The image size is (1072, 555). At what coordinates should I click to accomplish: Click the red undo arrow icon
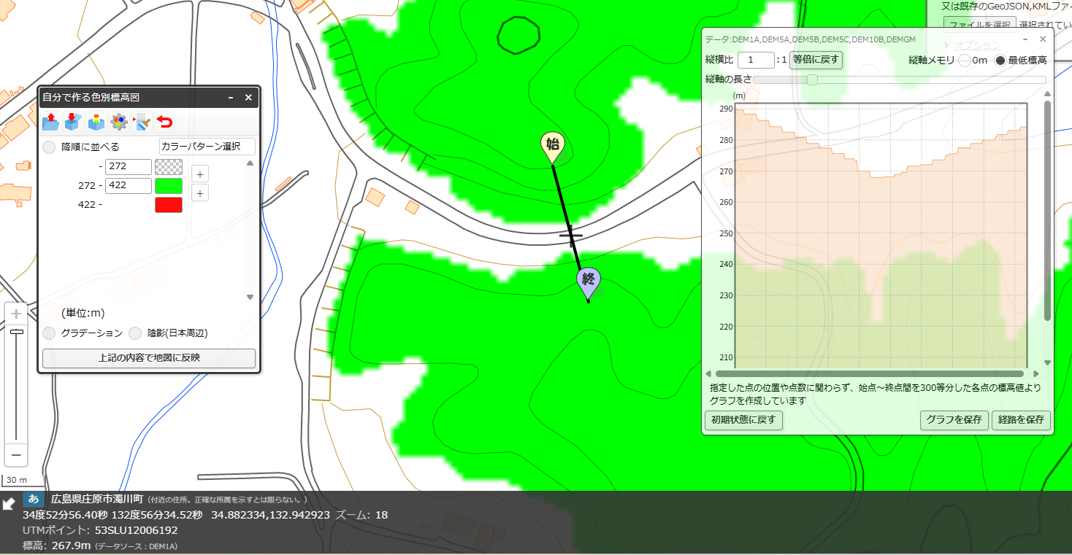tap(165, 121)
